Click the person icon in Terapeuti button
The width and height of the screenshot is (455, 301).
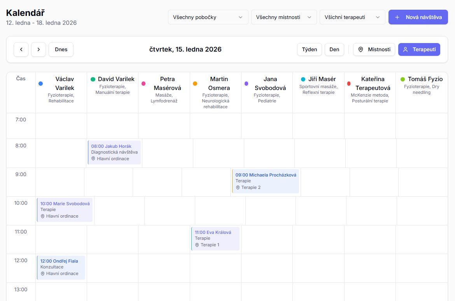pyautogui.click(x=405, y=50)
